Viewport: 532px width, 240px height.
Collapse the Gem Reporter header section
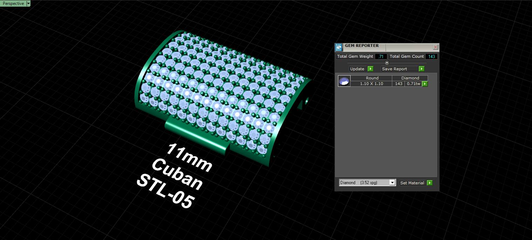(x=387, y=63)
